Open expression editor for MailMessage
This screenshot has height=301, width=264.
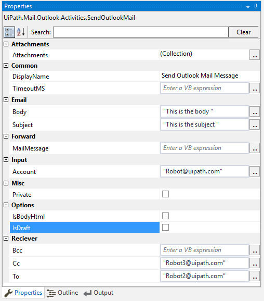tap(255, 148)
